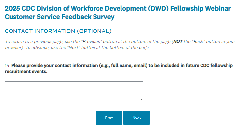Select the survey title heading text
Screen dimensions: 241x129
pos(118,12)
